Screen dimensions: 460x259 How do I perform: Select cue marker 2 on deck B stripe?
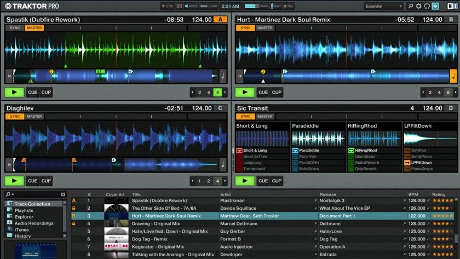pos(263,72)
